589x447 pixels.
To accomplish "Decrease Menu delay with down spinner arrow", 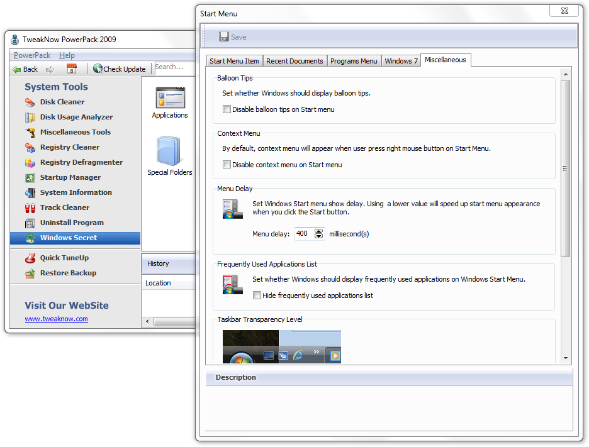I will (318, 236).
